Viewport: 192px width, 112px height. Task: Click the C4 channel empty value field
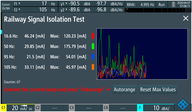click(x=123, y=108)
